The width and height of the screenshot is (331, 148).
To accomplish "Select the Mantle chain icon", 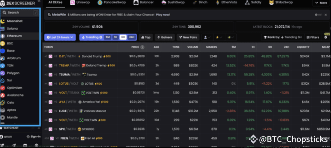I will click(3, 117).
